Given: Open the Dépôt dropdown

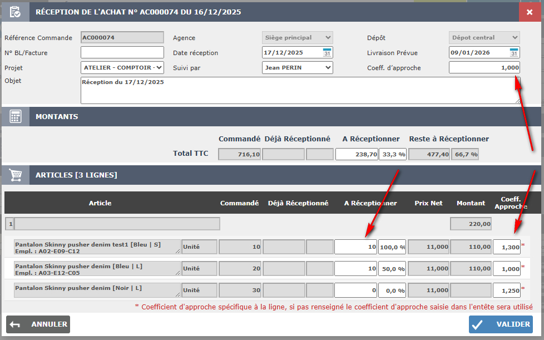Looking at the screenshot, I should pos(484,38).
